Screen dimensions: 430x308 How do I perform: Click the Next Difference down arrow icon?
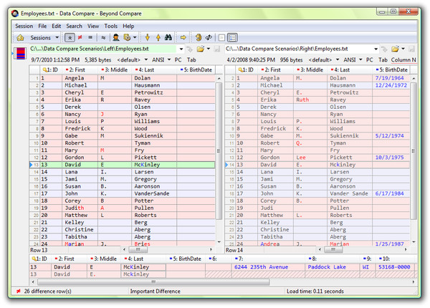148,37
